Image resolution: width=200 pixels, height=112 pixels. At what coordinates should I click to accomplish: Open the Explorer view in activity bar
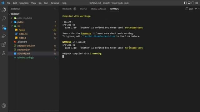click(3, 10)
